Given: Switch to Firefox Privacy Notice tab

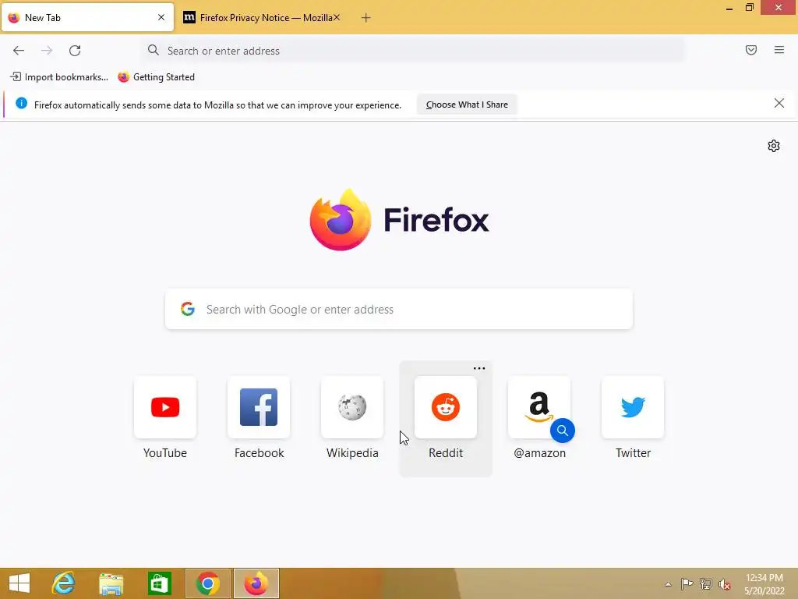Looking at the screenshot, I should coord(262,18).
